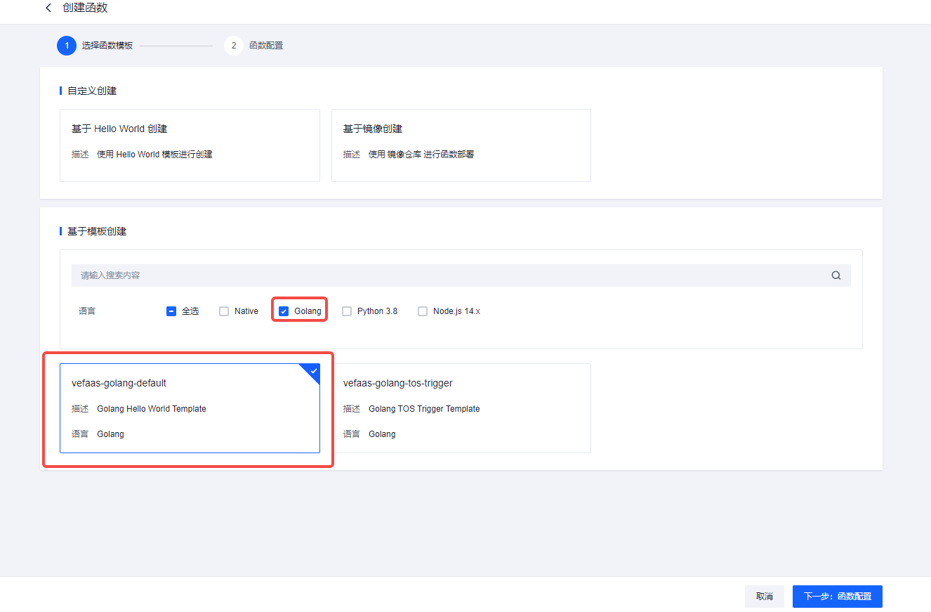
Task: Choose the vefaas-golang-tos-trigger template
Action: pyautogui.click(x=461, y=408)
